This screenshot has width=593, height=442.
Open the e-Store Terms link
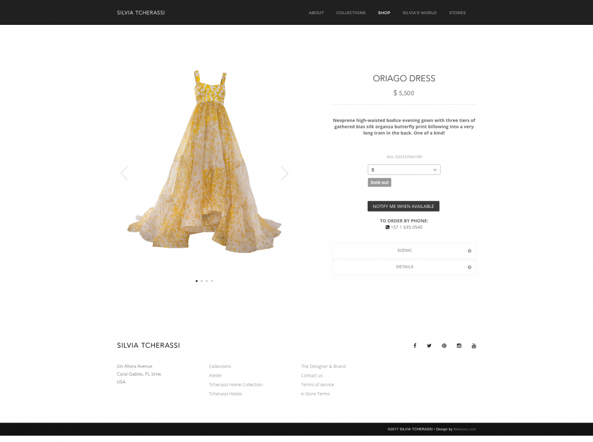[x=315, y=393]
